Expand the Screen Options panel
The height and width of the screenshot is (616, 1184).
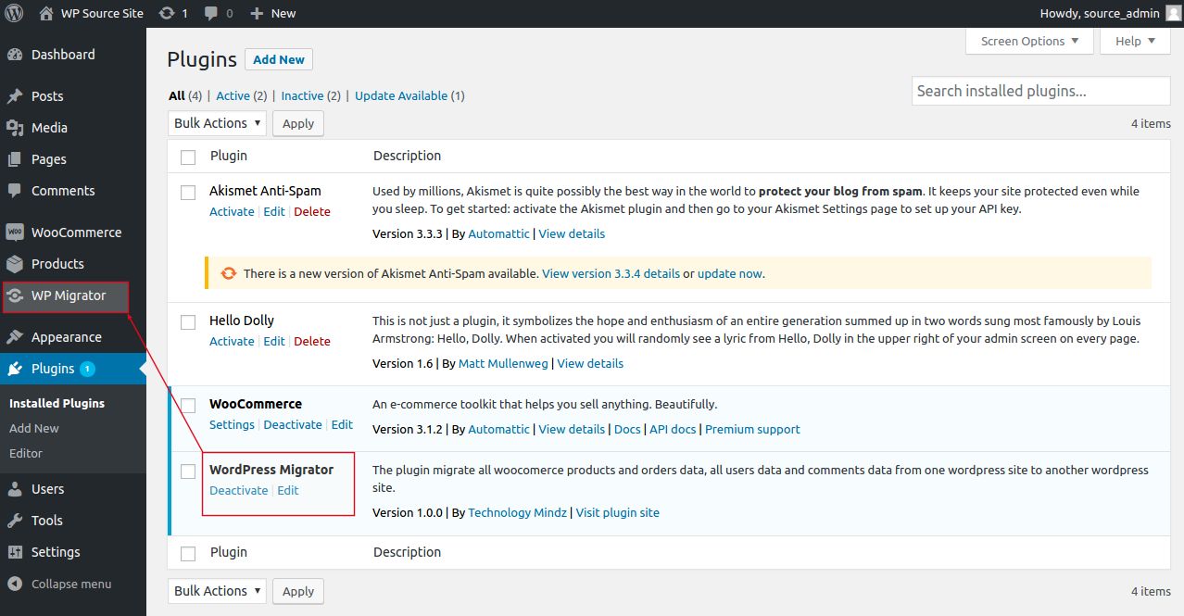[1029, 41]
